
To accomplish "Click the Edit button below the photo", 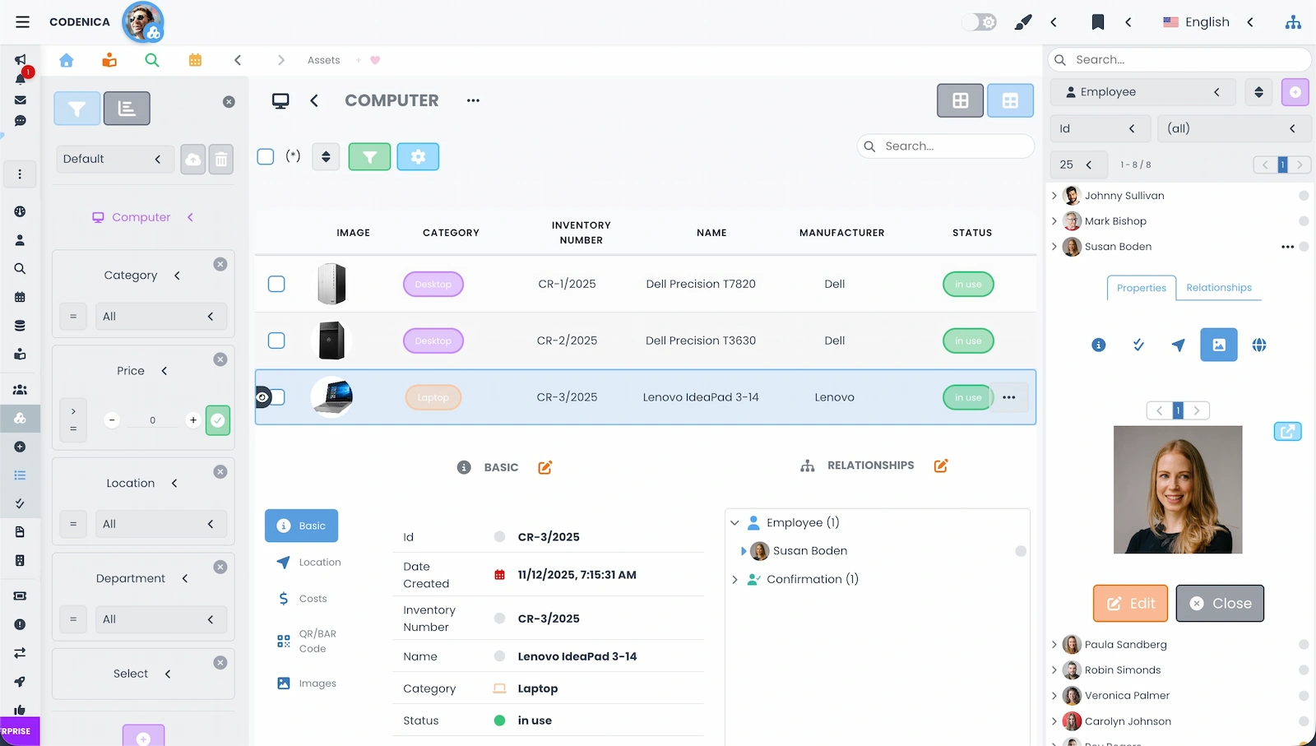I will [1129, 603].
